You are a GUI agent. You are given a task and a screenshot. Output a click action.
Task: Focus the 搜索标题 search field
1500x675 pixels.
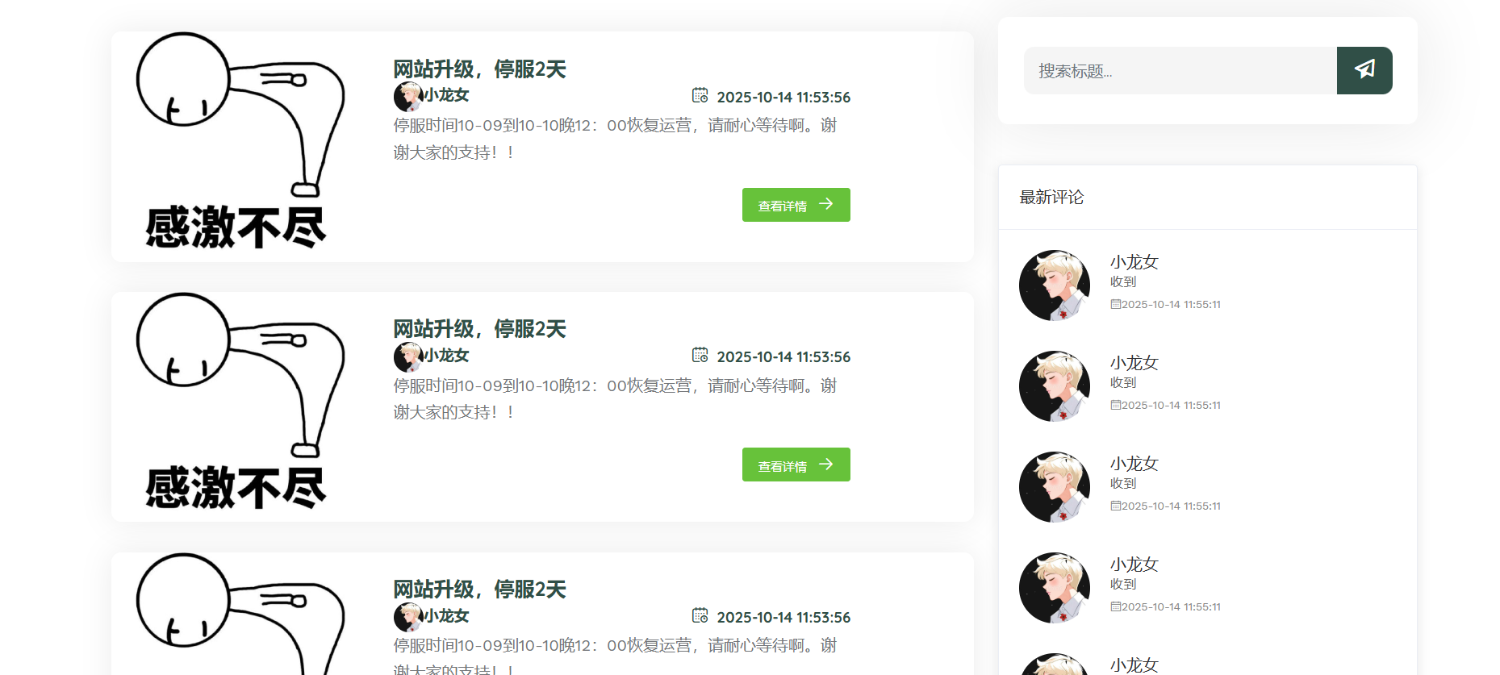coord(1180,70)
